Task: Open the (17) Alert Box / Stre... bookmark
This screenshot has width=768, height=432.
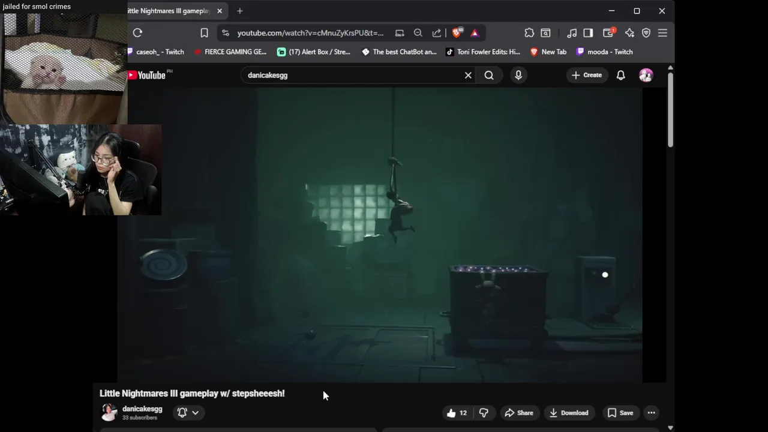Action: point(314,52)
